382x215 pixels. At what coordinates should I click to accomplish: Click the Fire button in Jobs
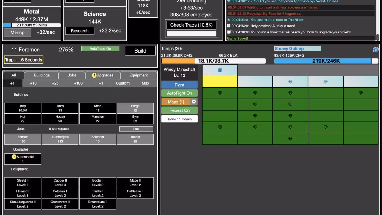136,129
